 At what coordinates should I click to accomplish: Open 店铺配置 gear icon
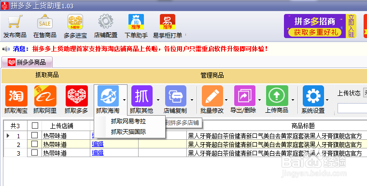point(106,22)
